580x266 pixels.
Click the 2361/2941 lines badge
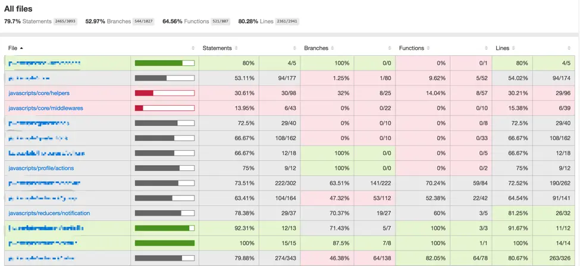(287, 21)
